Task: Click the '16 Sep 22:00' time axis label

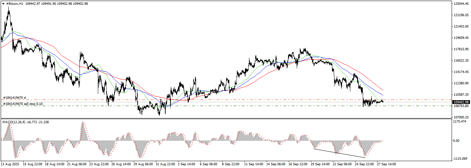Action: tap(297, 164)
